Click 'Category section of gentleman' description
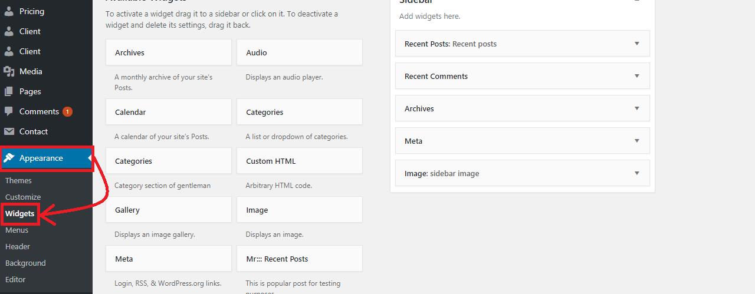This screenshot has height=294, width=755. point(162,186)
